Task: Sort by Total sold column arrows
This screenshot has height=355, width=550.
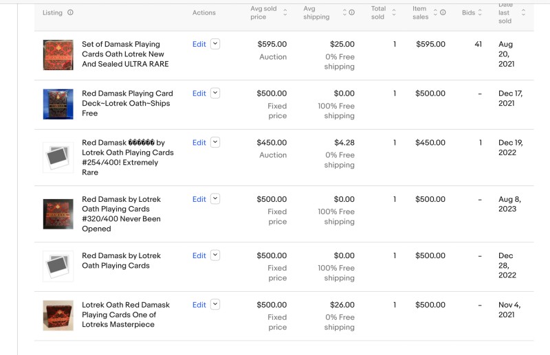Action: click(394, 12)
